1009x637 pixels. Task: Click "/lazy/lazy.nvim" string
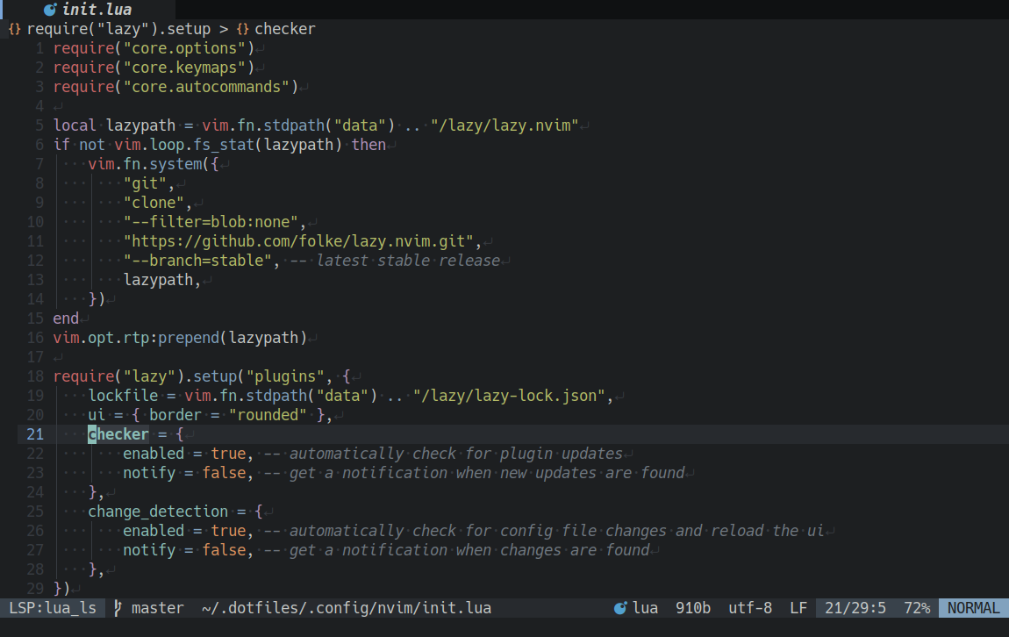pos(505,125)
